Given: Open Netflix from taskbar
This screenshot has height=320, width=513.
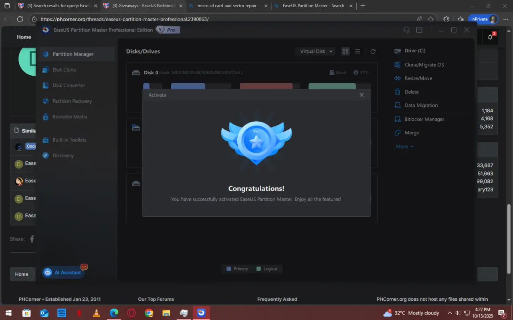Looking at the screenshot, I should pyautogui.click(x=79, y=313).
